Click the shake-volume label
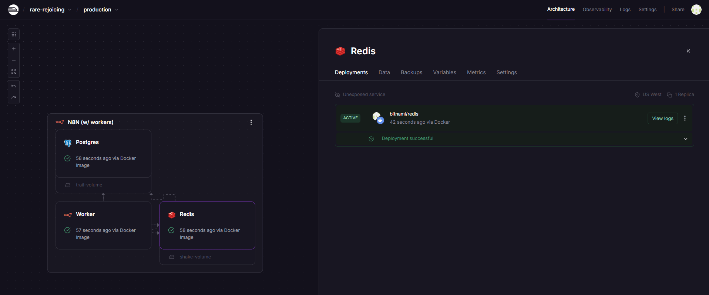 (195, 257)
